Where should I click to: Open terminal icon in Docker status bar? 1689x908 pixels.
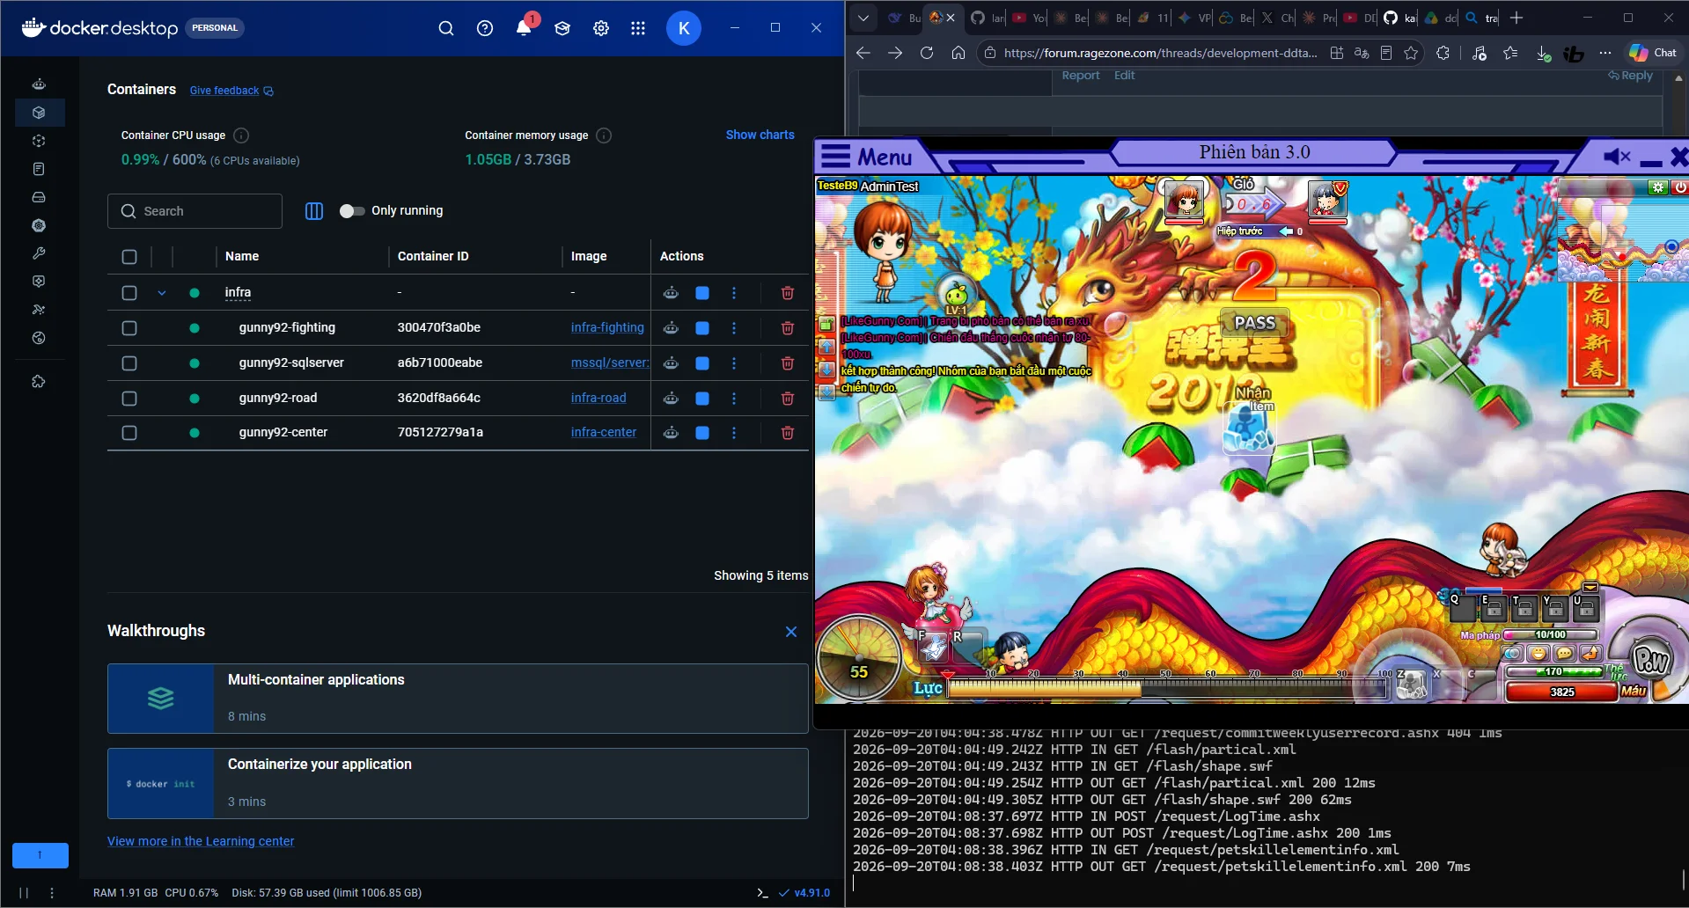click(762, 892)
